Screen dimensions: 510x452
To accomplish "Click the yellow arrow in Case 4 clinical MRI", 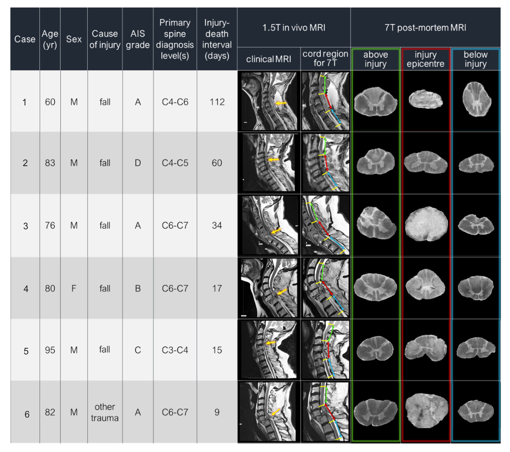I will (x=281, y=292).
